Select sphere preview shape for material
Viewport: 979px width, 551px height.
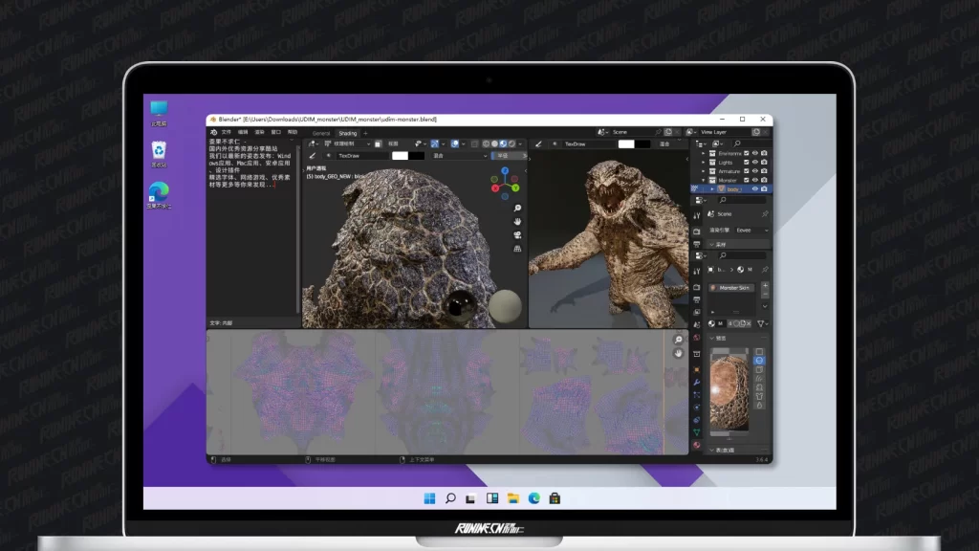pyautogui.click(x=759, y=361)
